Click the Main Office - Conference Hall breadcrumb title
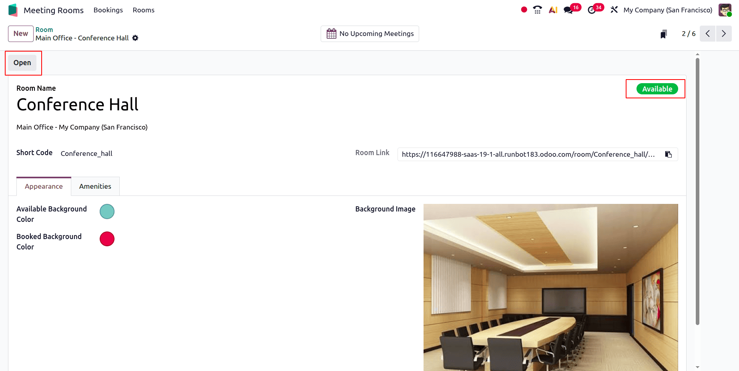Viewport: 739px width, 371px height. tap(82, 38)
